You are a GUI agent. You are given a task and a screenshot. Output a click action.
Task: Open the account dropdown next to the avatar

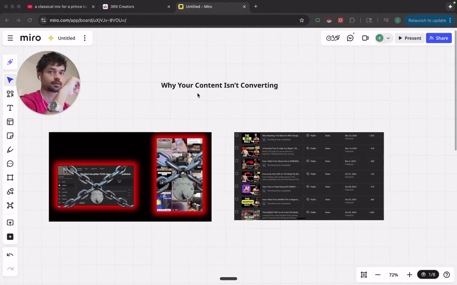pyautogui.click(x=388, y=38)
